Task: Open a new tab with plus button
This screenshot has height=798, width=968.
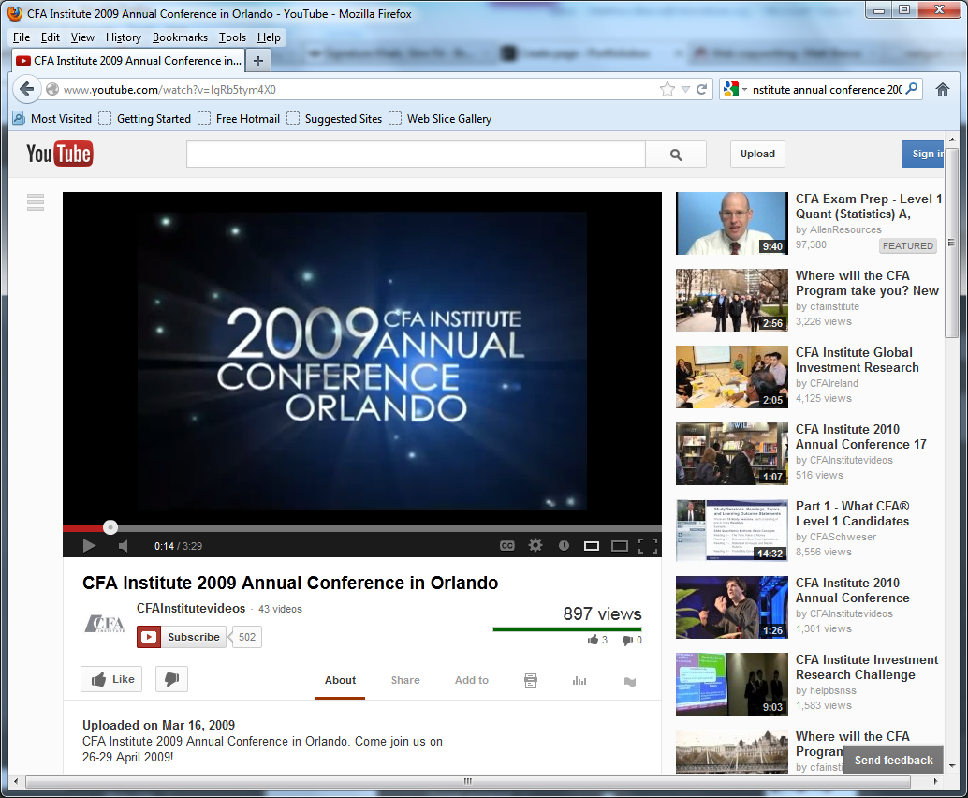Action: [258, 61]
